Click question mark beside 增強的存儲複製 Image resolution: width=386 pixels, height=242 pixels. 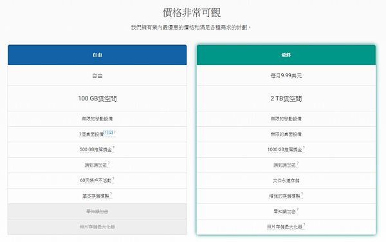click(x=302, y=194)
